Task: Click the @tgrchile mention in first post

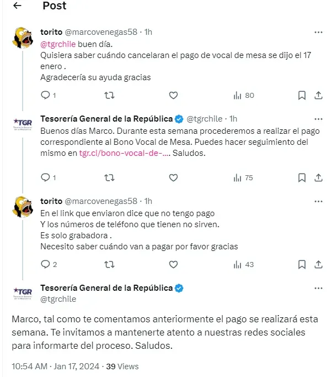Action: tap(58, 44)
